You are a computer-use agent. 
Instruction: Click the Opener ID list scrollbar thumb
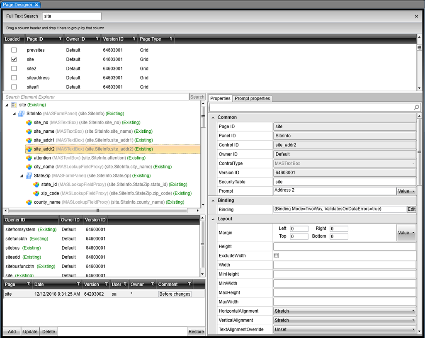202,244
